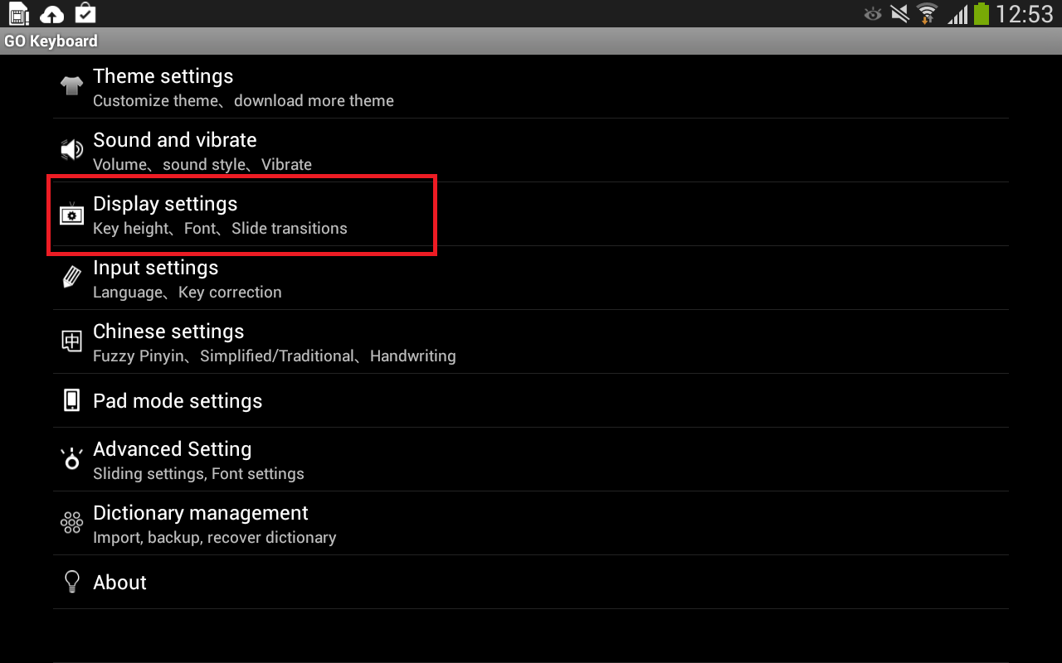Click the Sound and vibrate speaker icon
This screenshot has width=1062, height=663.
71,149
